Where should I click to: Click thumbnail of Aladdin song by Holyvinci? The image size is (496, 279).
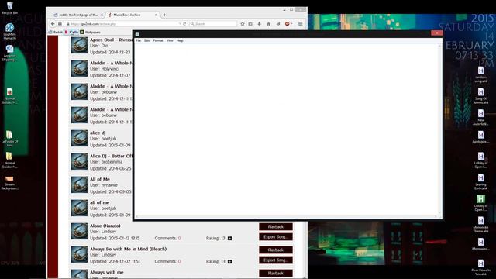point(79,68)
